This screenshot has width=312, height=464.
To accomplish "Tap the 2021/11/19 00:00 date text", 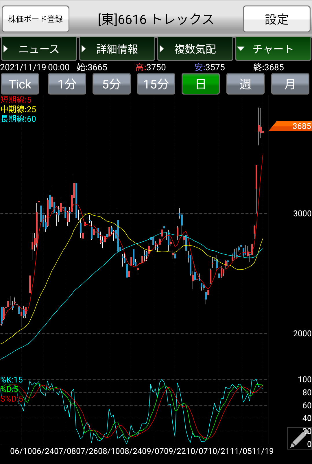I will (35, 67).
